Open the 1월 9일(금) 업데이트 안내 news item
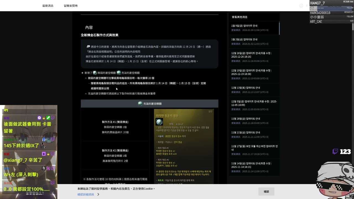Viewport: 354px width, 199px height. (x=254, y=28)
